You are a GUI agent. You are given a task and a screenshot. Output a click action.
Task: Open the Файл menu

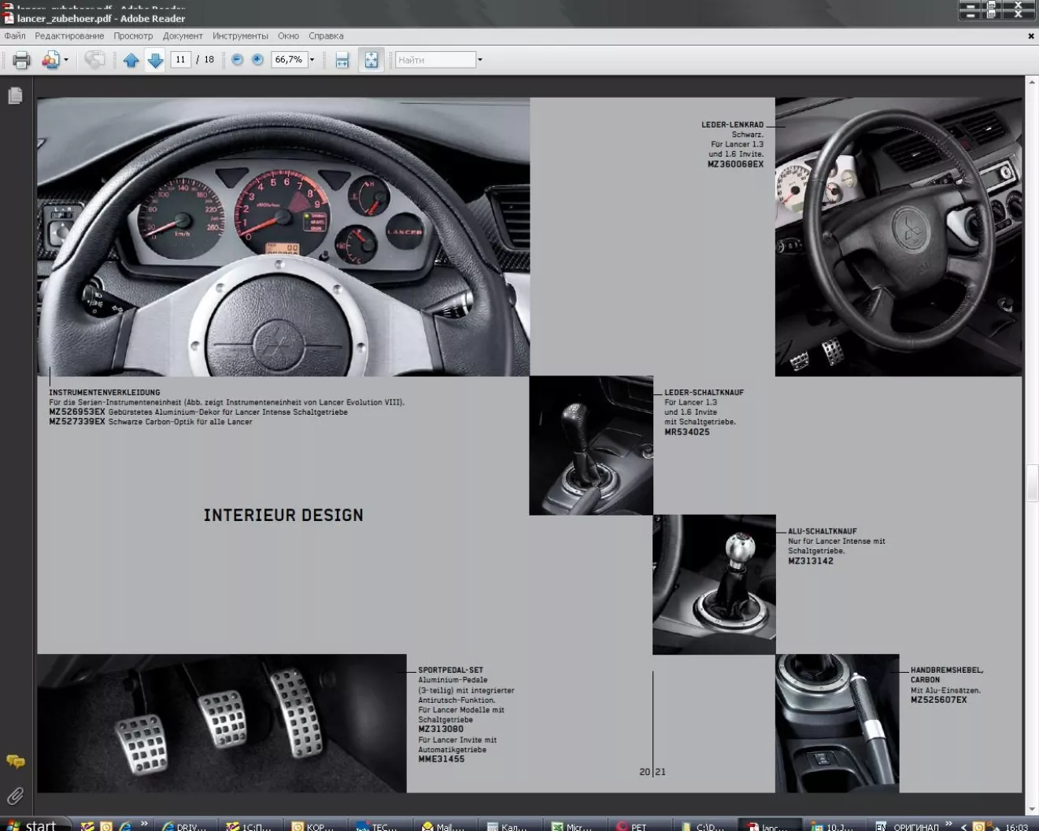pyautogui.click(x=15, y=36)
